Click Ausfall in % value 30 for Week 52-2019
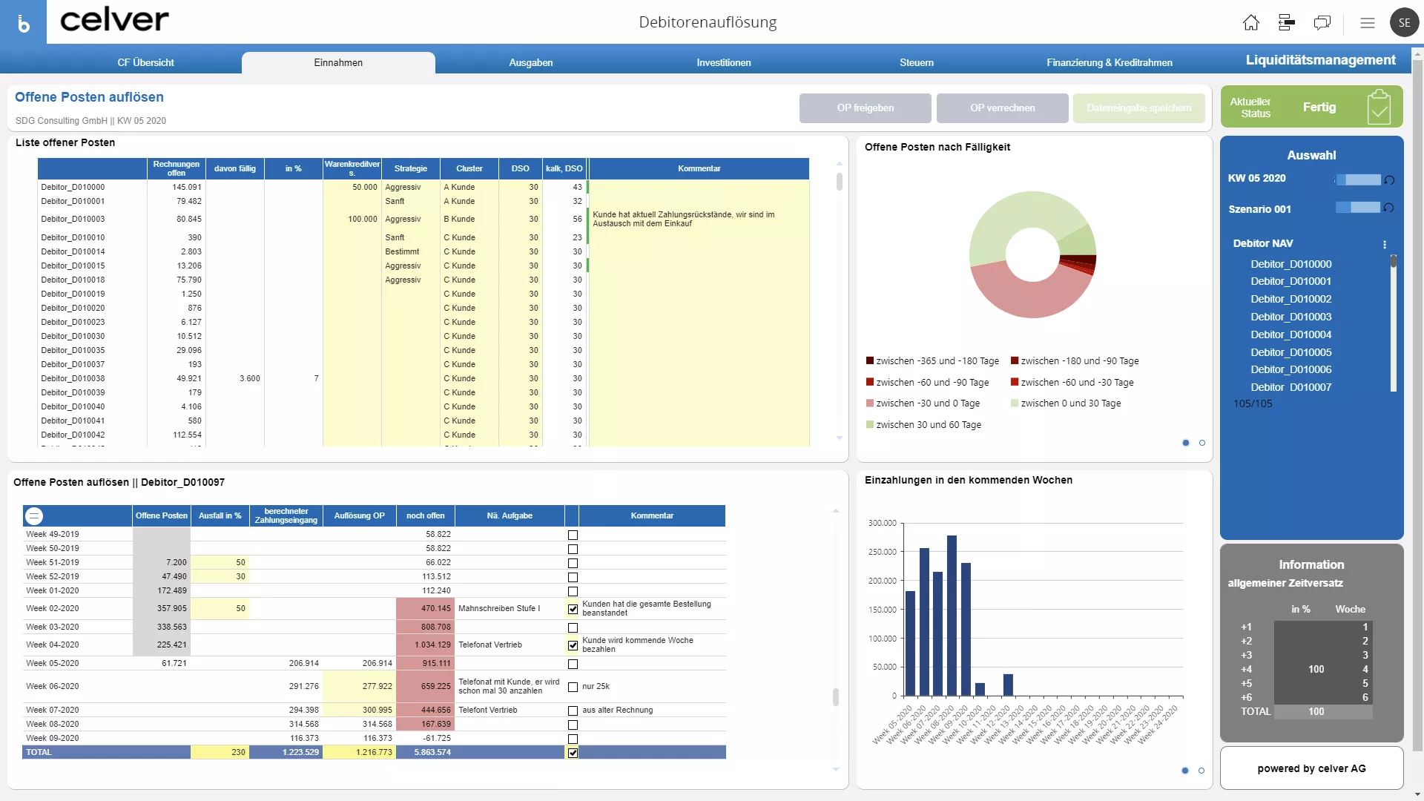1424x801 pixels. click(220, 576)
